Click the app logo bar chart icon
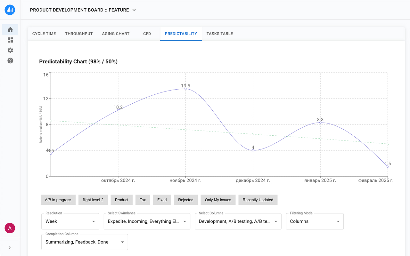410x256 pixels. 10,10
